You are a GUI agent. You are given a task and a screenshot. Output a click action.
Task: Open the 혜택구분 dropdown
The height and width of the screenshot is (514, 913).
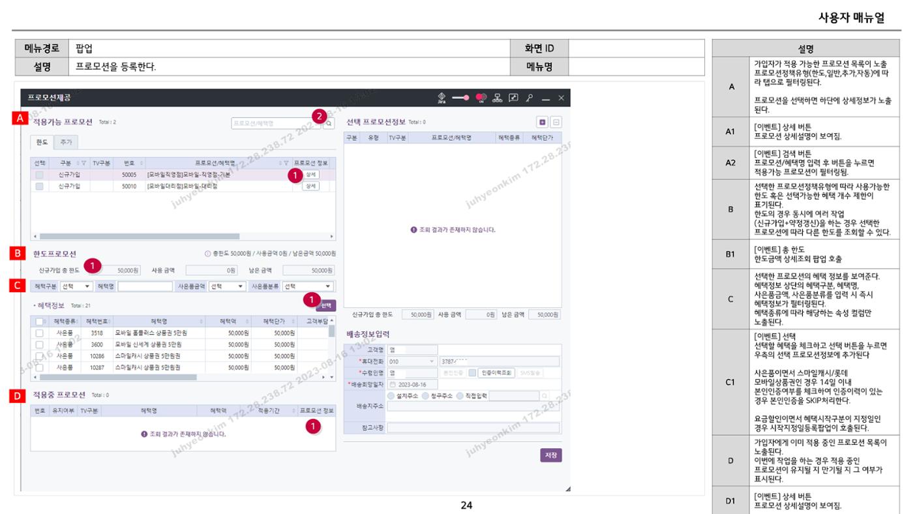[x=77, y=286]
